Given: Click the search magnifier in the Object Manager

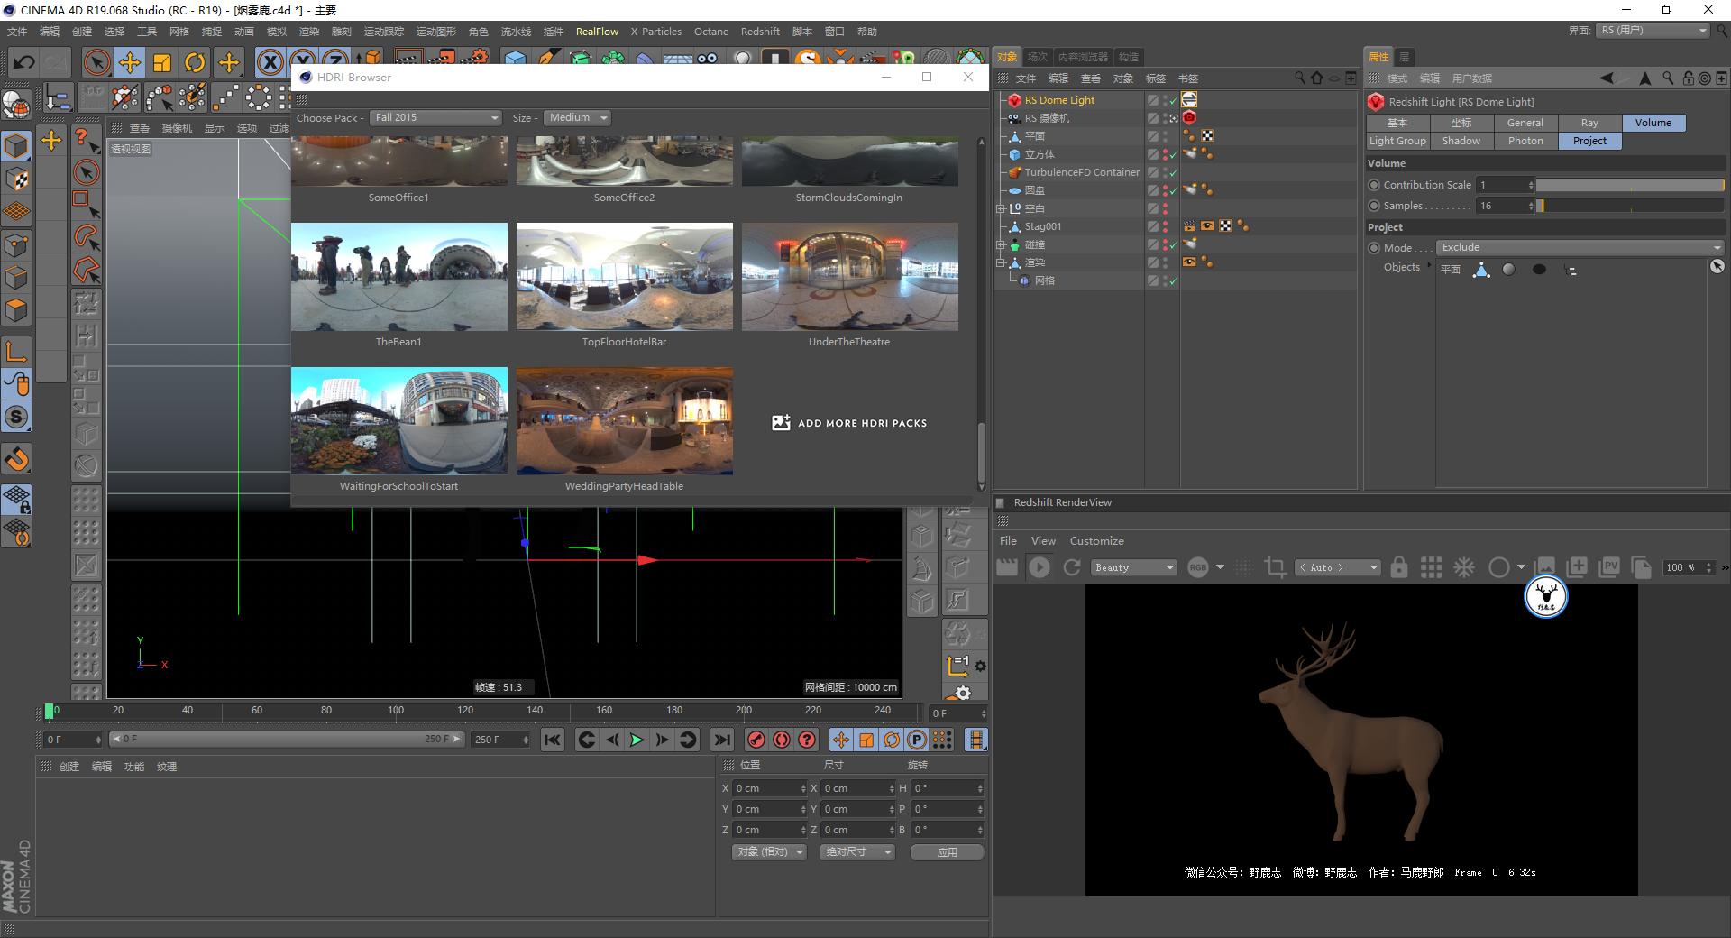Looking at the screenshot, I should tap(1298, 78).
